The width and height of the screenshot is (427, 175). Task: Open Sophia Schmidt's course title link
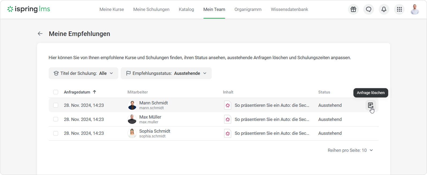coord(272,133)
